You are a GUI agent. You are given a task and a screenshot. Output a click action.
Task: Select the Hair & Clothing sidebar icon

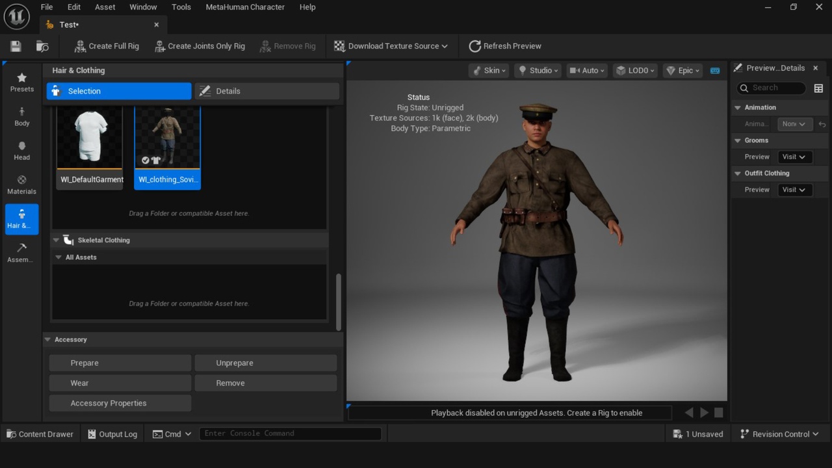point(21,219)
